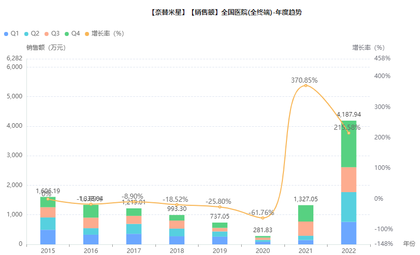Hide the Q2 series via legend
420x255 pixels.
click(x=31, y=33)
